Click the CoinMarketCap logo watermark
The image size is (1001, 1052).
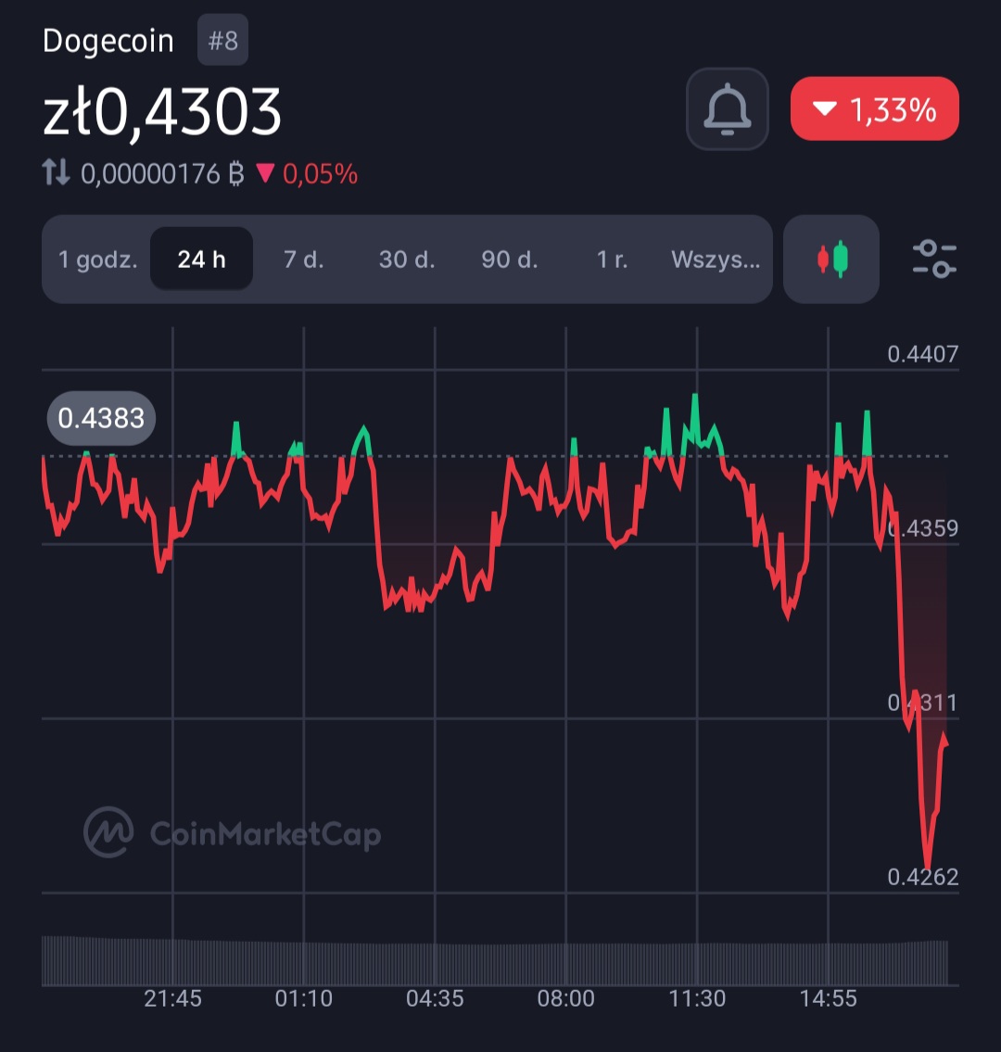[233, 832]
